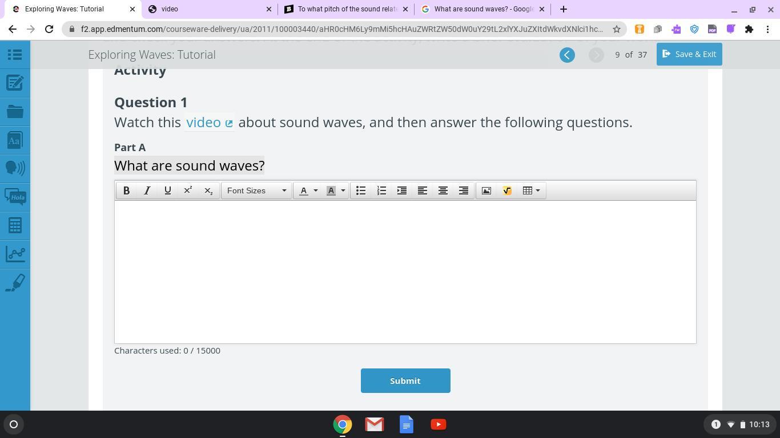
Task: Open Gmail from the shelf
Action: [375, 424]
